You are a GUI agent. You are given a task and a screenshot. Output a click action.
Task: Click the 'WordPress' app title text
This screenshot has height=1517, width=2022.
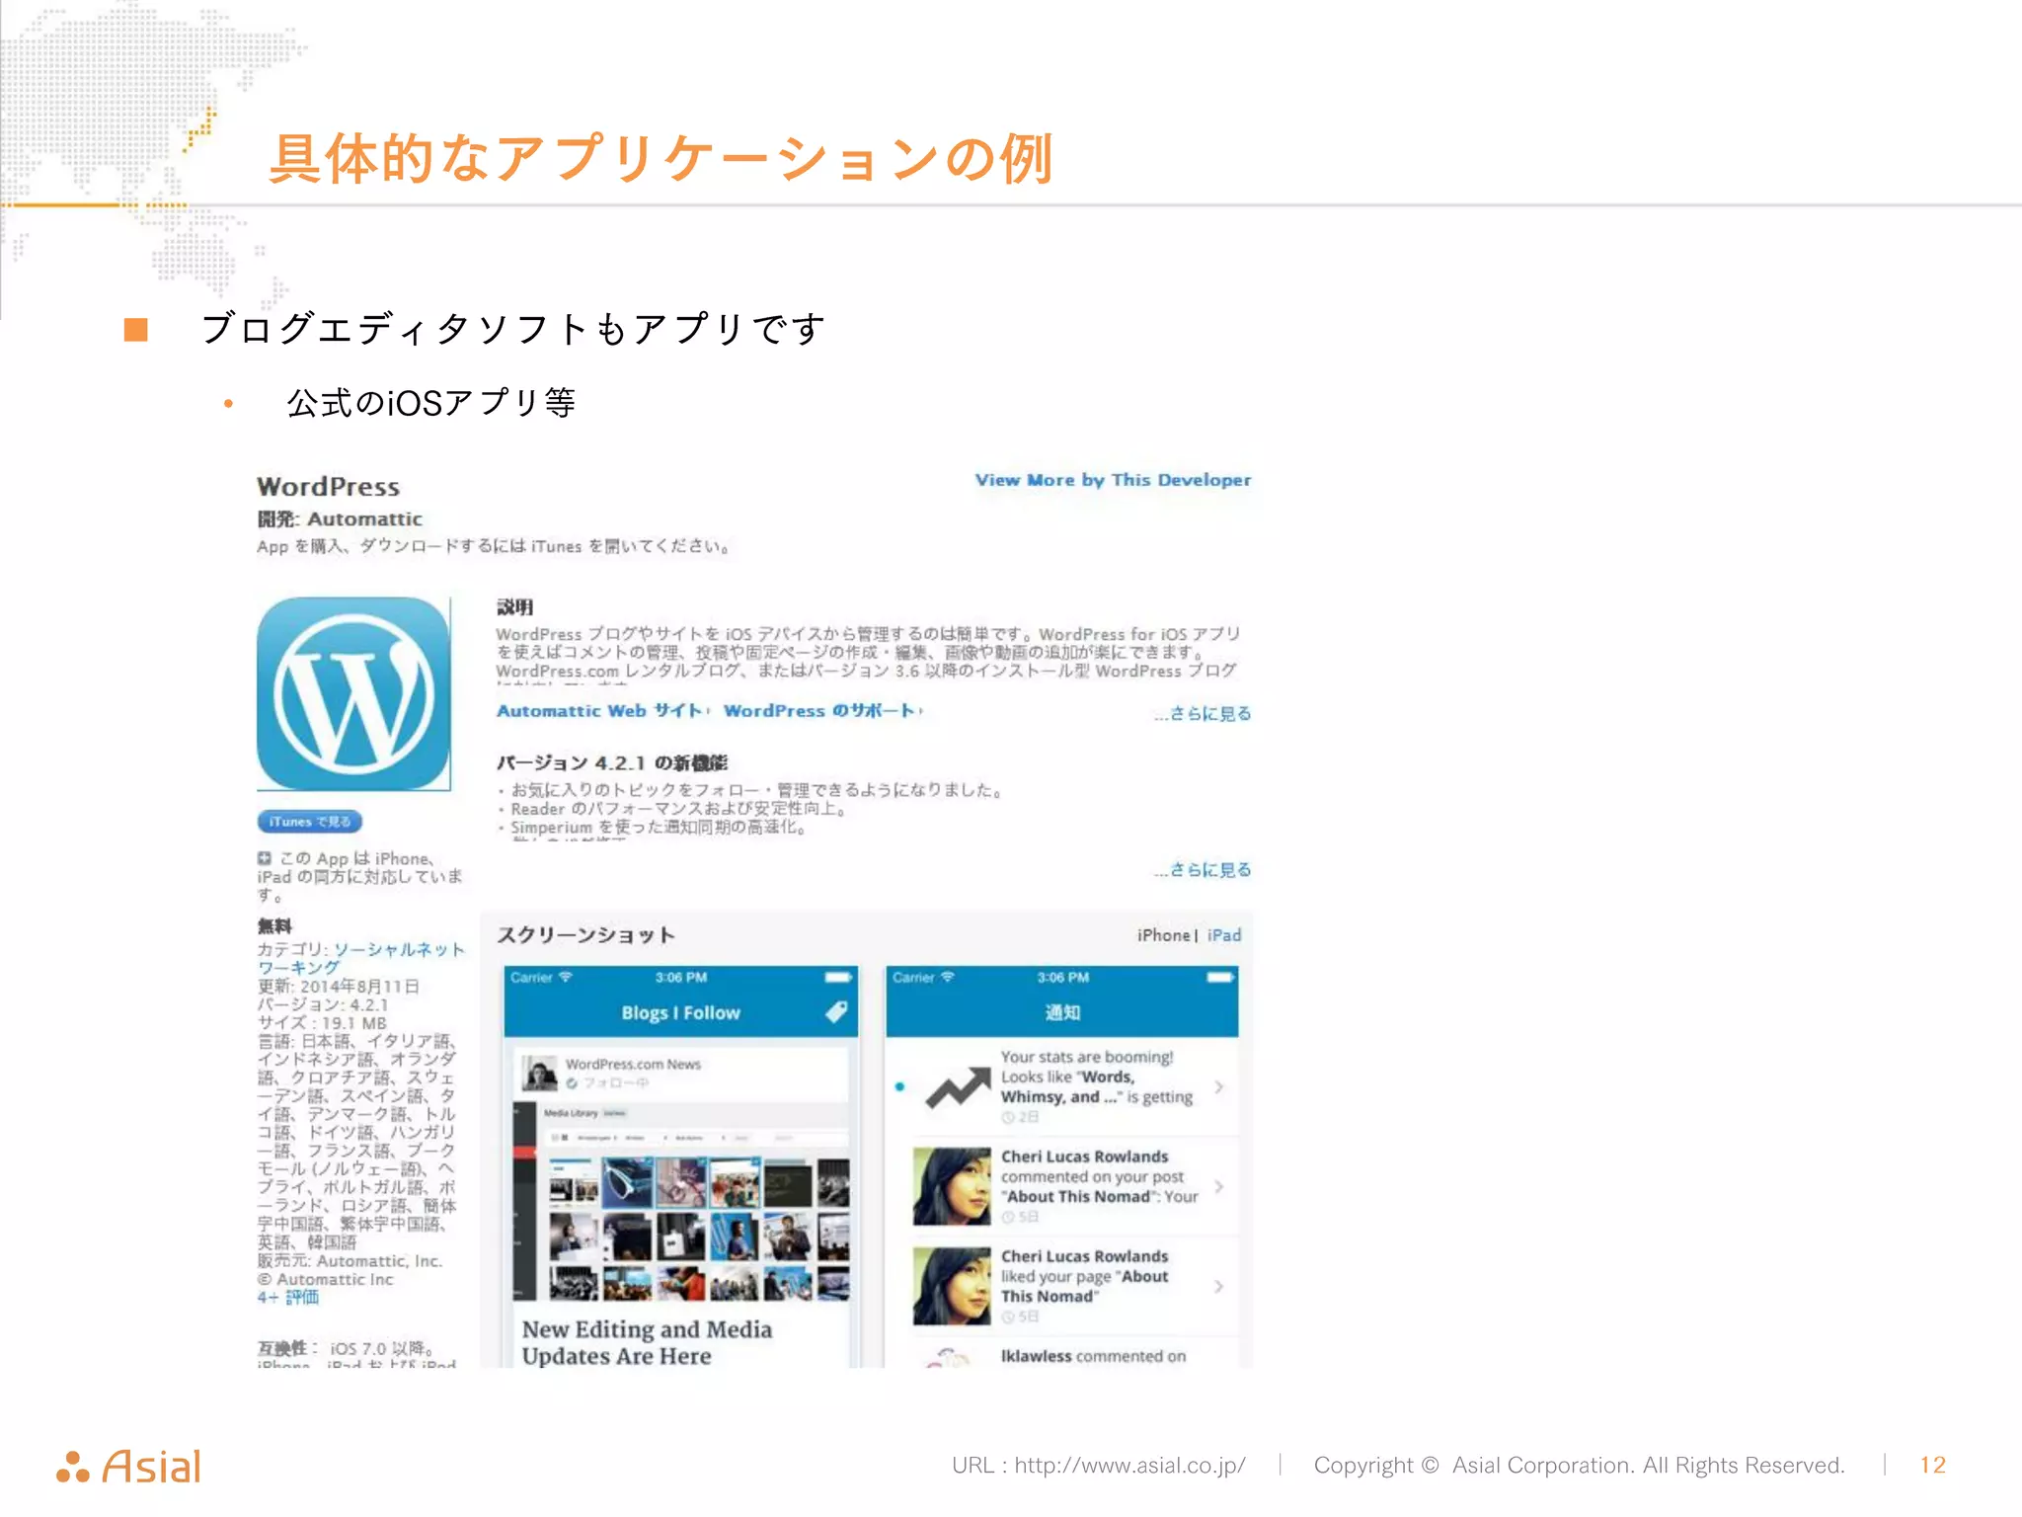(x=328, y=487)
